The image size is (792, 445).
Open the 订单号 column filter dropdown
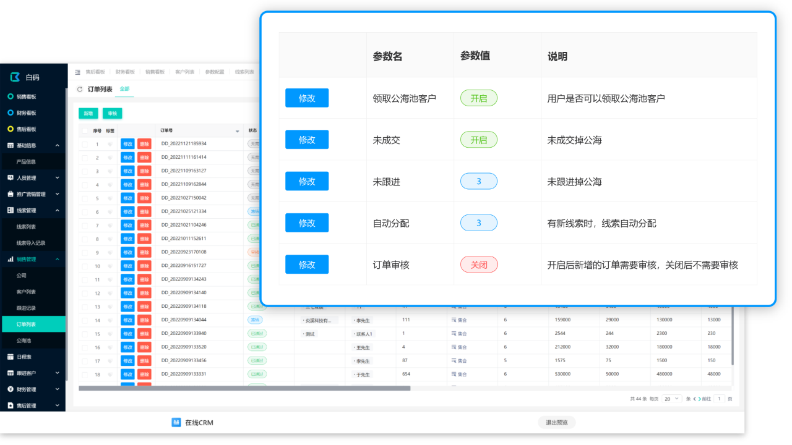pyautogui.click(x=237, y=131)
